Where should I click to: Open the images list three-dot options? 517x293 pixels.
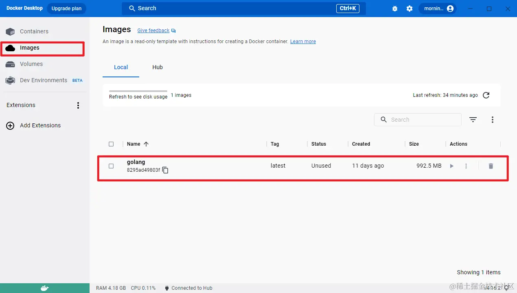pyautogui.click(x=493, y=120)
